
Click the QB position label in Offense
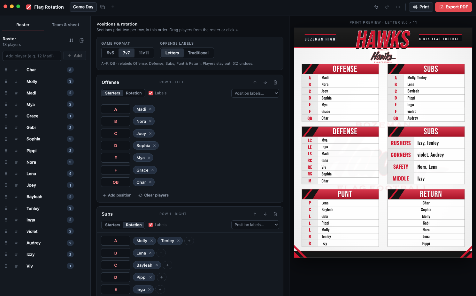click(x=116, y=182)
